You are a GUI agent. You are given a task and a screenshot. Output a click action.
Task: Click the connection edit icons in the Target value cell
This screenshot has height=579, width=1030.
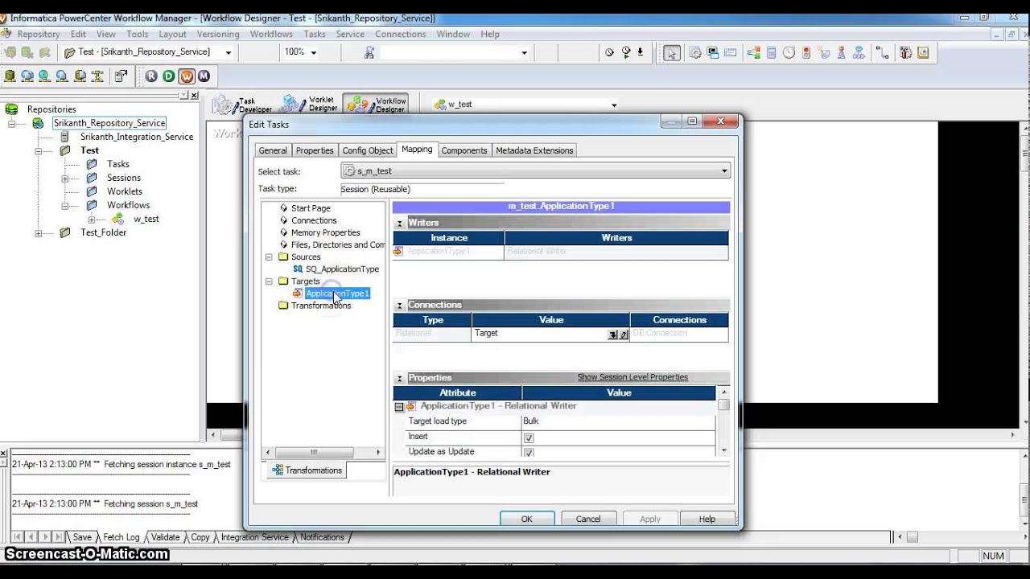(x=618, y=335)
